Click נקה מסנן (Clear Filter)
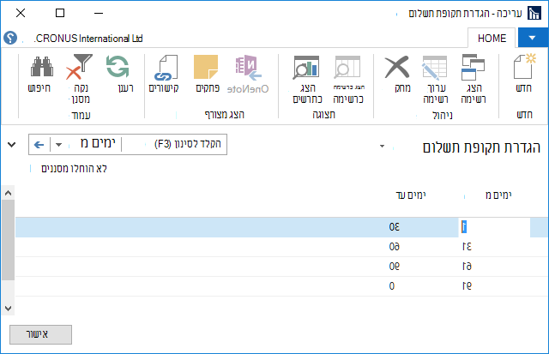549x354 pixels. click(x=80, y=79)
